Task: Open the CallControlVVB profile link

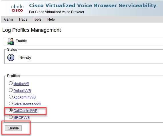Action: pos(25,111)
